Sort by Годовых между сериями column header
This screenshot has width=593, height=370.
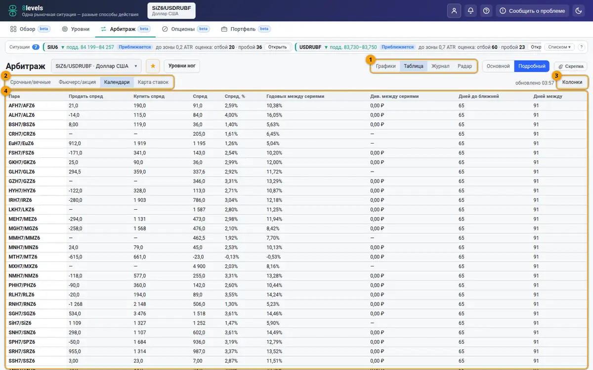[295, 96]
